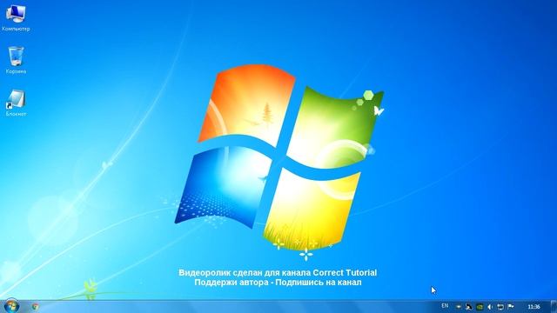Switch the EN input language indicator
The image size is (557, 313).
pos(445,305)
